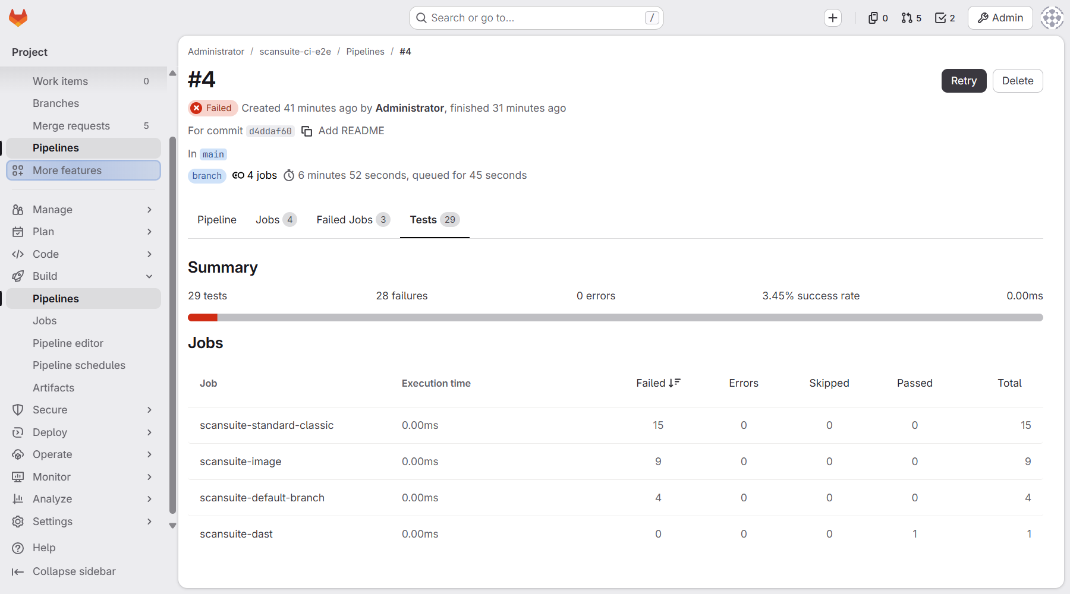Viewport: 1070px width, 594px height.
Task: Click the Failed status badge
Action: 213,108
